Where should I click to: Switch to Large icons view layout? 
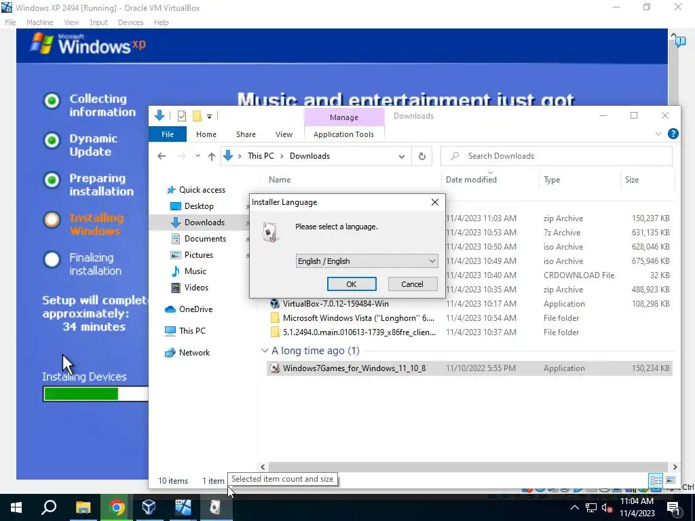pyautogui.click(x=671, y=480)
